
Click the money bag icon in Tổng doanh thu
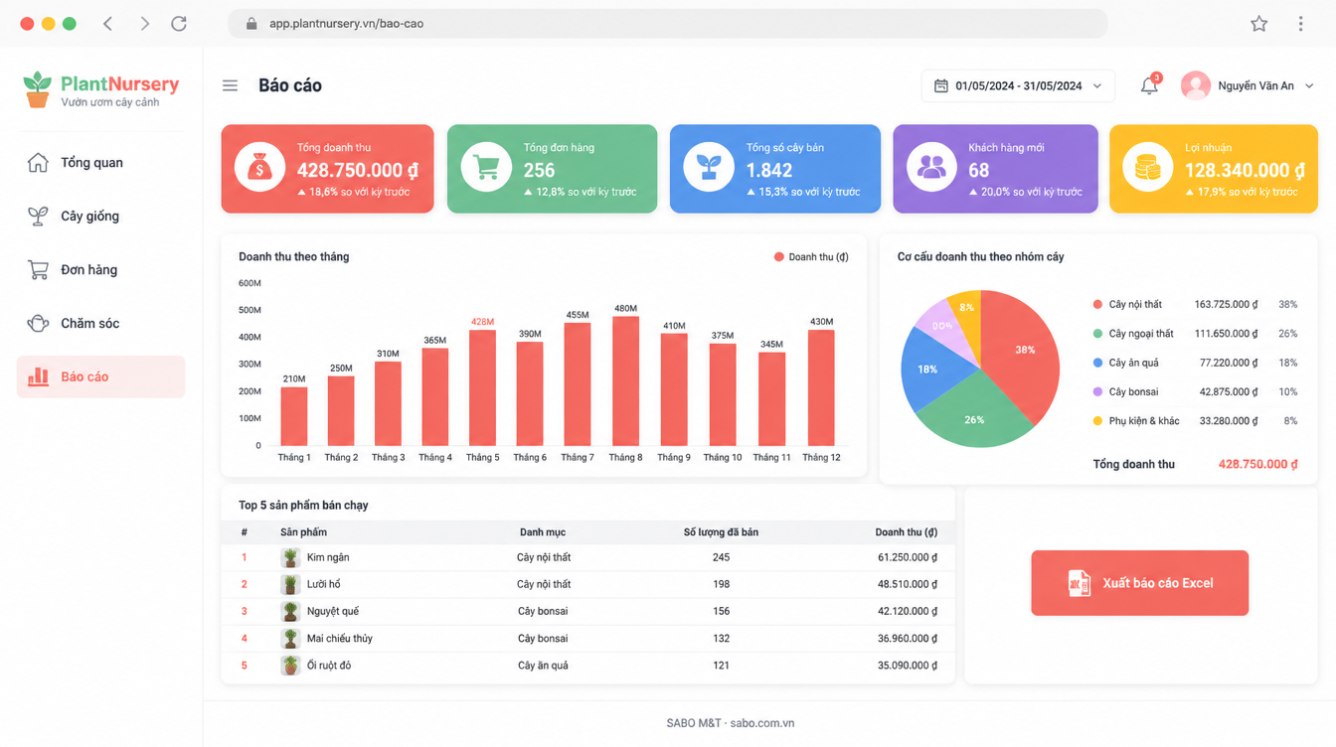259,168
